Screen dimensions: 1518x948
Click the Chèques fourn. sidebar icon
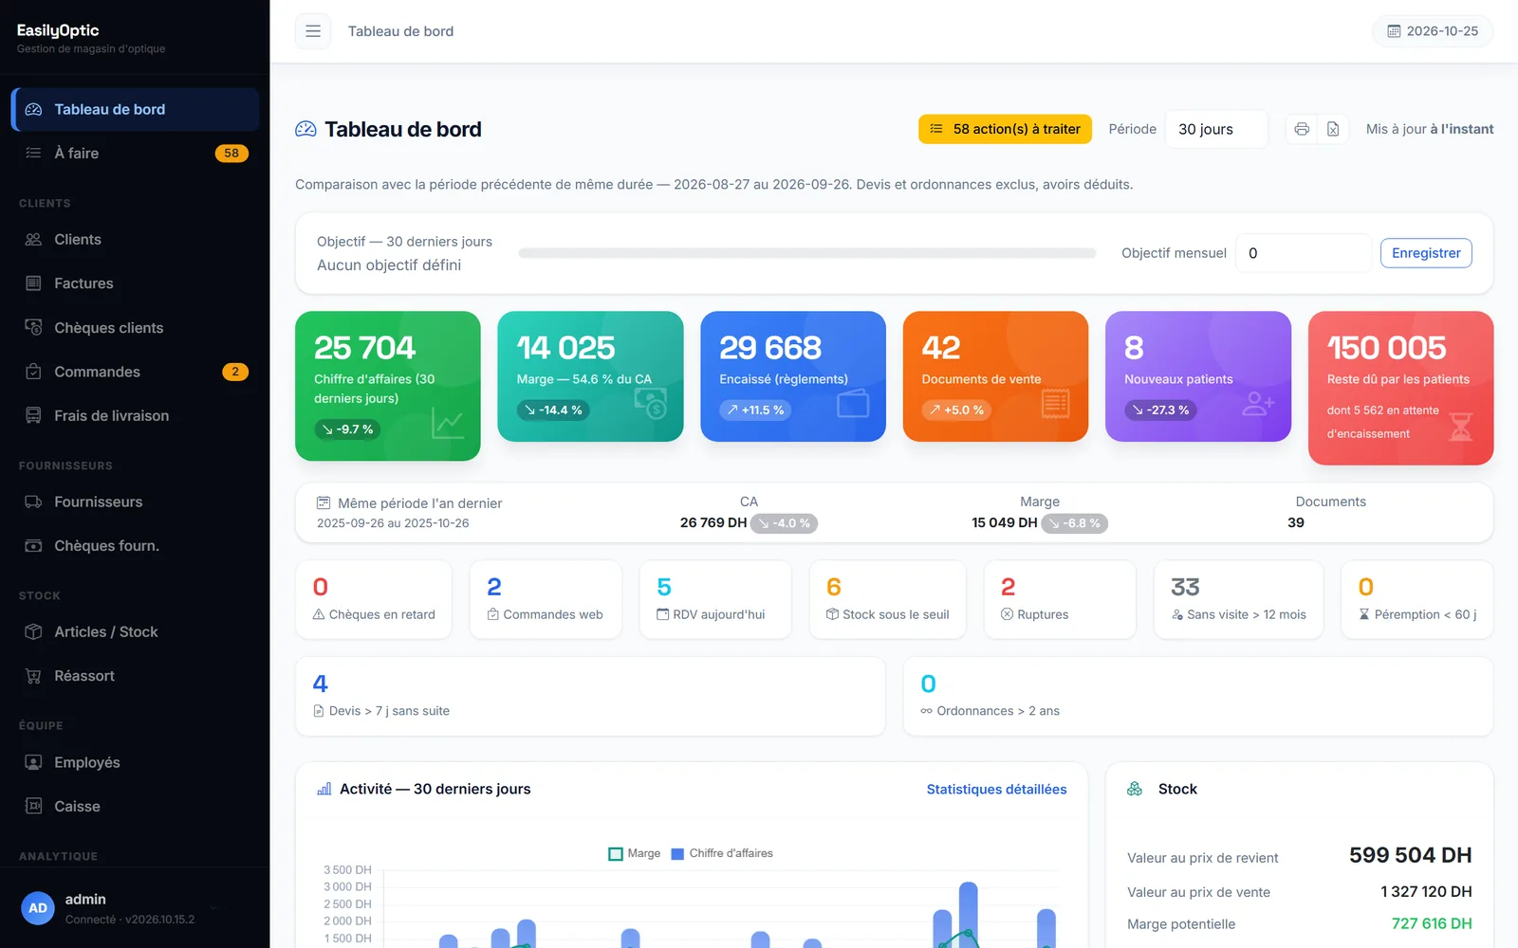pyautogui.click(x=33, y=545)
